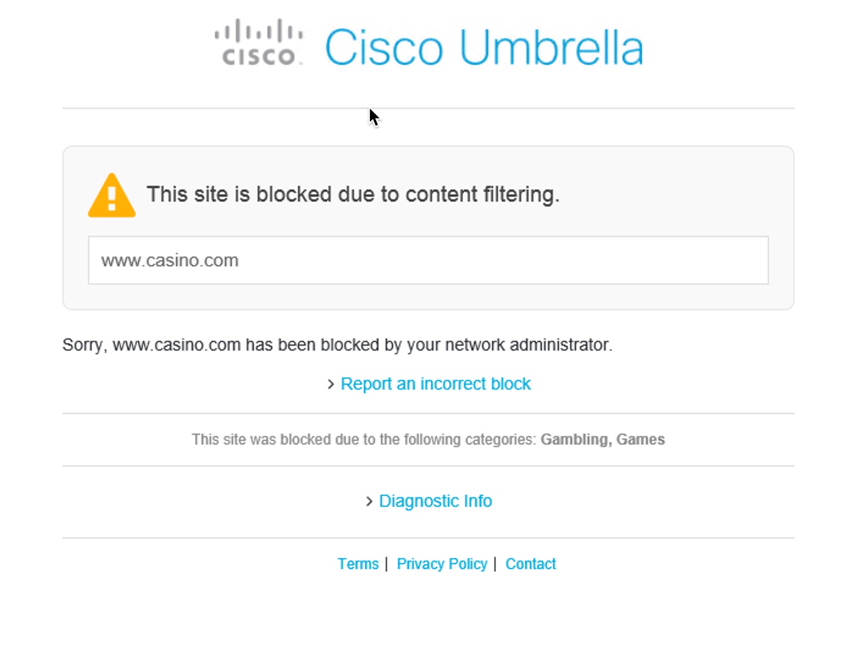Click the Cisco bars logo
857x662 pixels.
pos(259,42)
